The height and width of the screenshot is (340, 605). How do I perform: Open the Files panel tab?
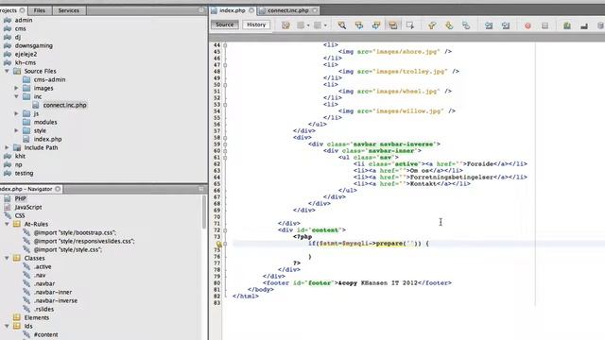[40, 10]
